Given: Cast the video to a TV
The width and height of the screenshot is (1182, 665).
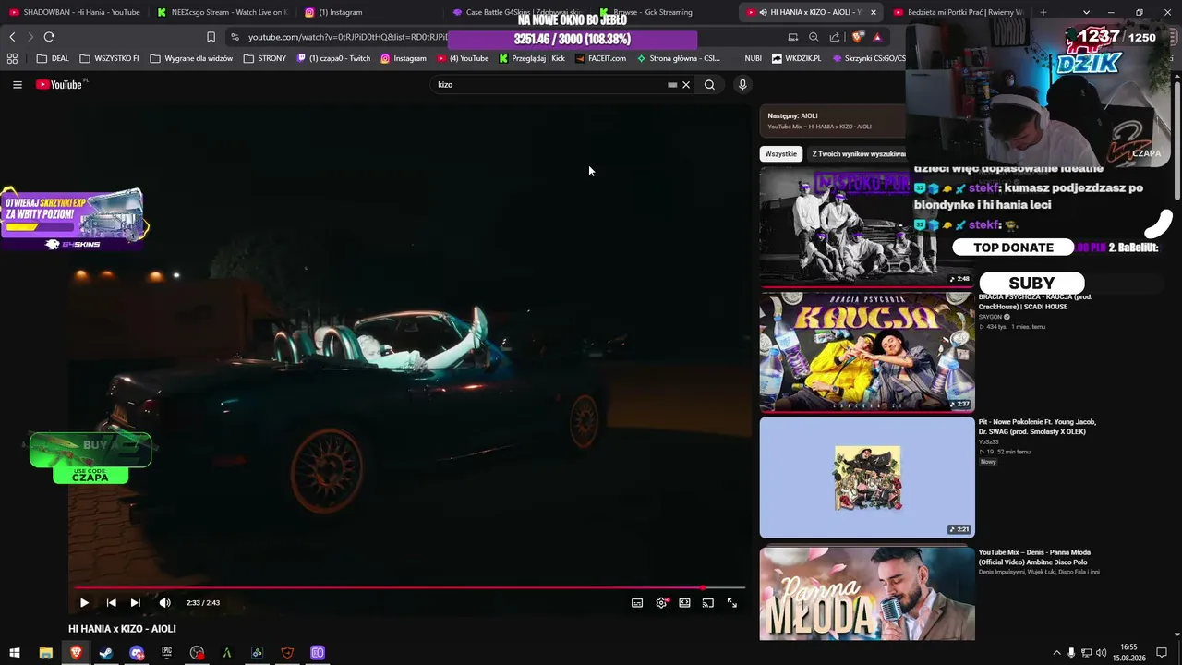Looking at the screenshot, I should pyautogui.click(x=708, y=603).
